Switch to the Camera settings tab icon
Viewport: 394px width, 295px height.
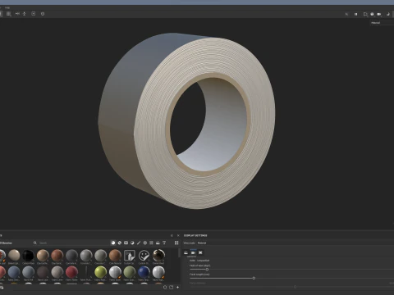[193, 252]
